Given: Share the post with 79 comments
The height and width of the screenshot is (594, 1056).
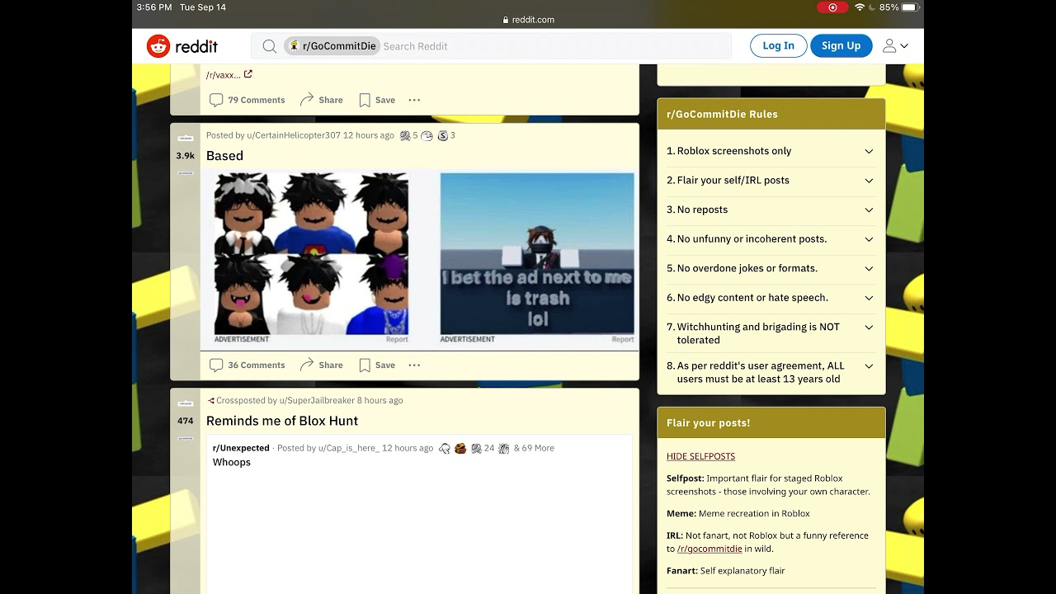Looking at the screenshot, I should (321, 100).
